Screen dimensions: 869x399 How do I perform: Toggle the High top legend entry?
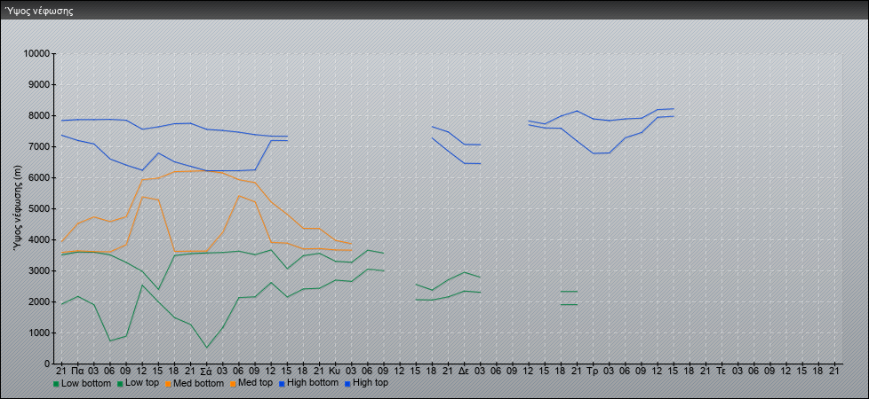click(366, 383)
